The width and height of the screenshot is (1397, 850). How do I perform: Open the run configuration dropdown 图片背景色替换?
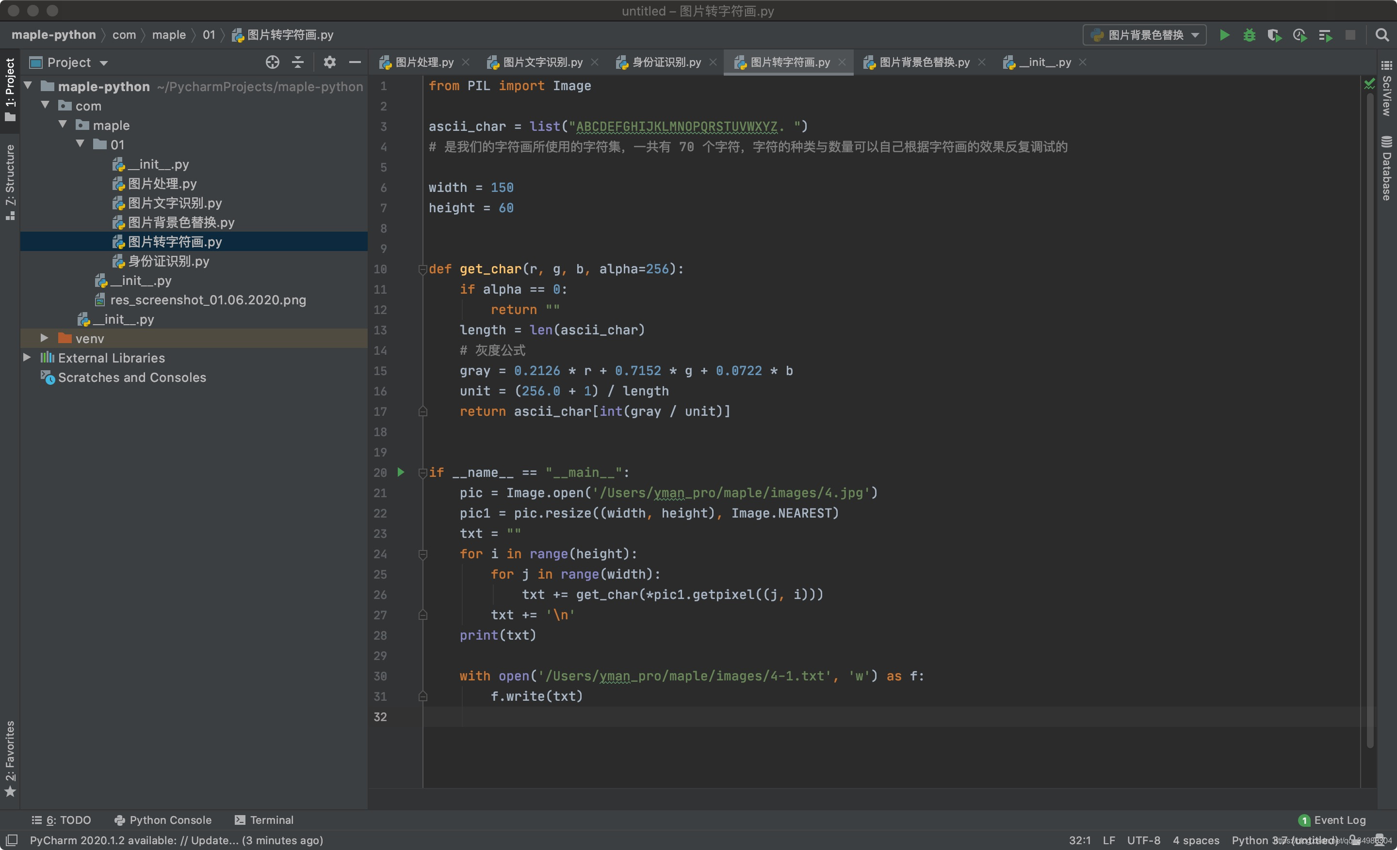coord(1145,35)
